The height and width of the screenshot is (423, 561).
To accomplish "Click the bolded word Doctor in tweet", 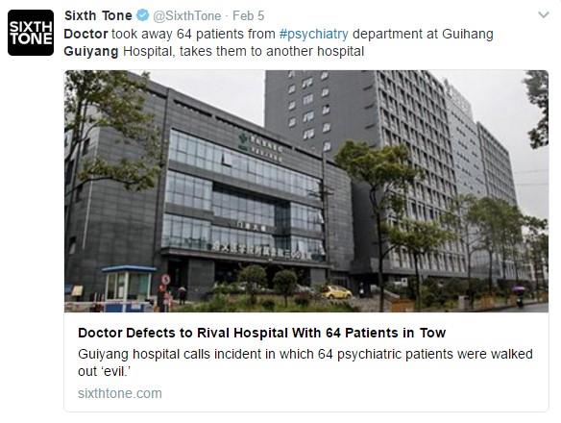I will point(85,34).
